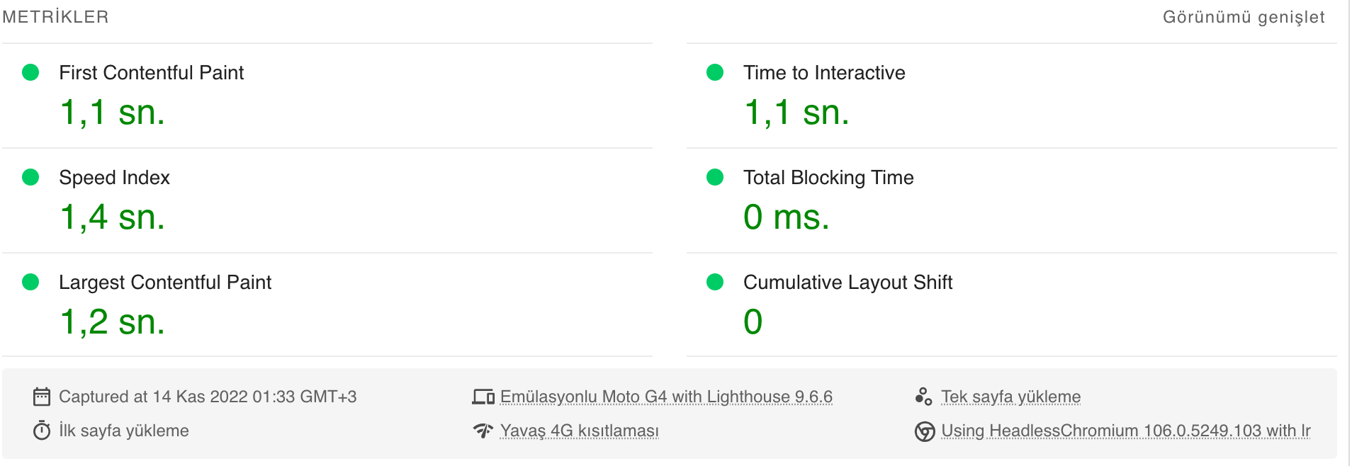Click the network throttling icon beside Yavaş 4G
The width and height of the screenshot is (1352, 466).
(x=483, y=431)
